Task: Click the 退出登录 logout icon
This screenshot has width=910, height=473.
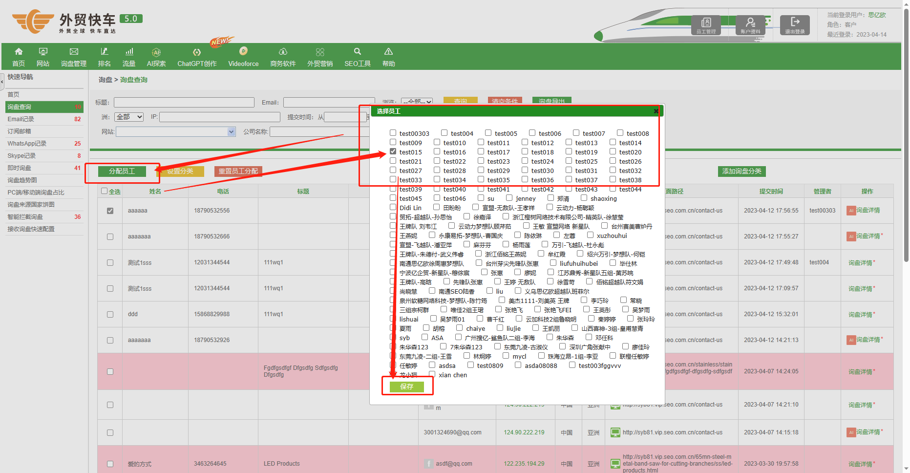Action: coord(795,25)
